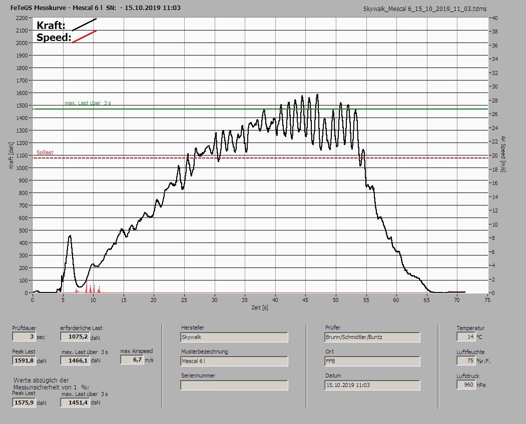The height and width of the screenshot is (424, 526).
Task: Click the Musterbezeichnung label
Action: pos(205,351)
